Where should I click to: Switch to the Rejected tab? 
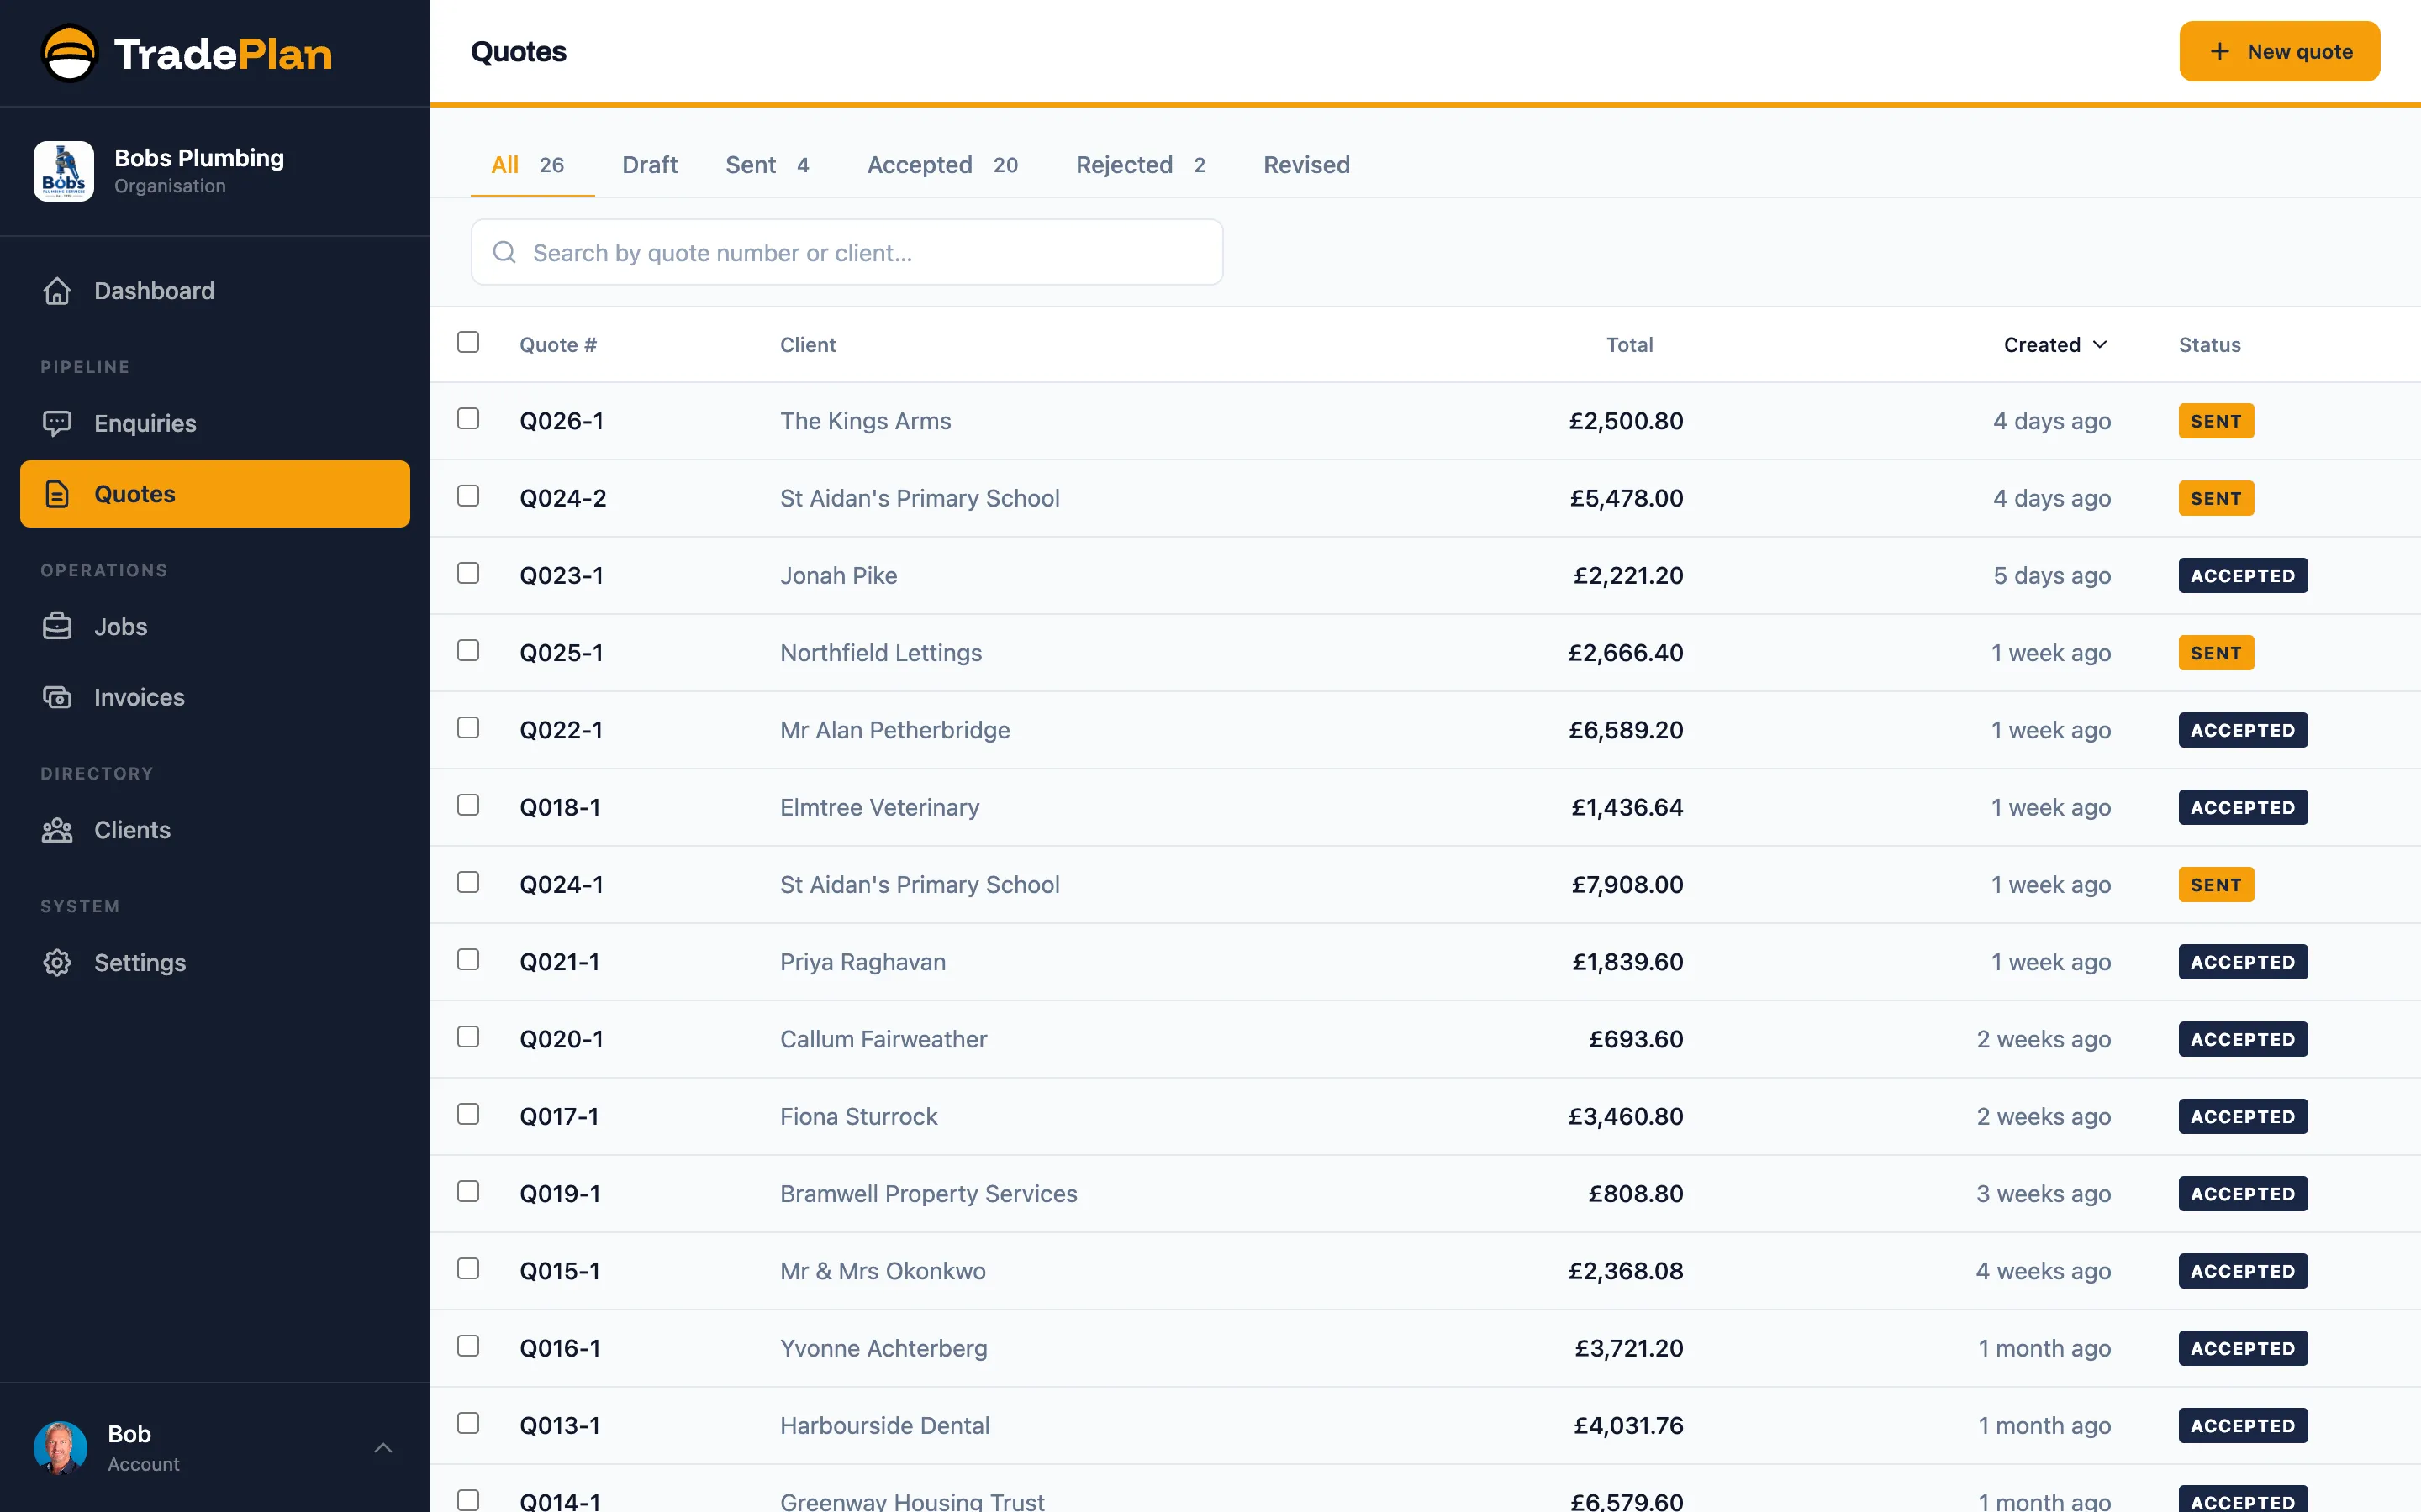pos(1142,165)
